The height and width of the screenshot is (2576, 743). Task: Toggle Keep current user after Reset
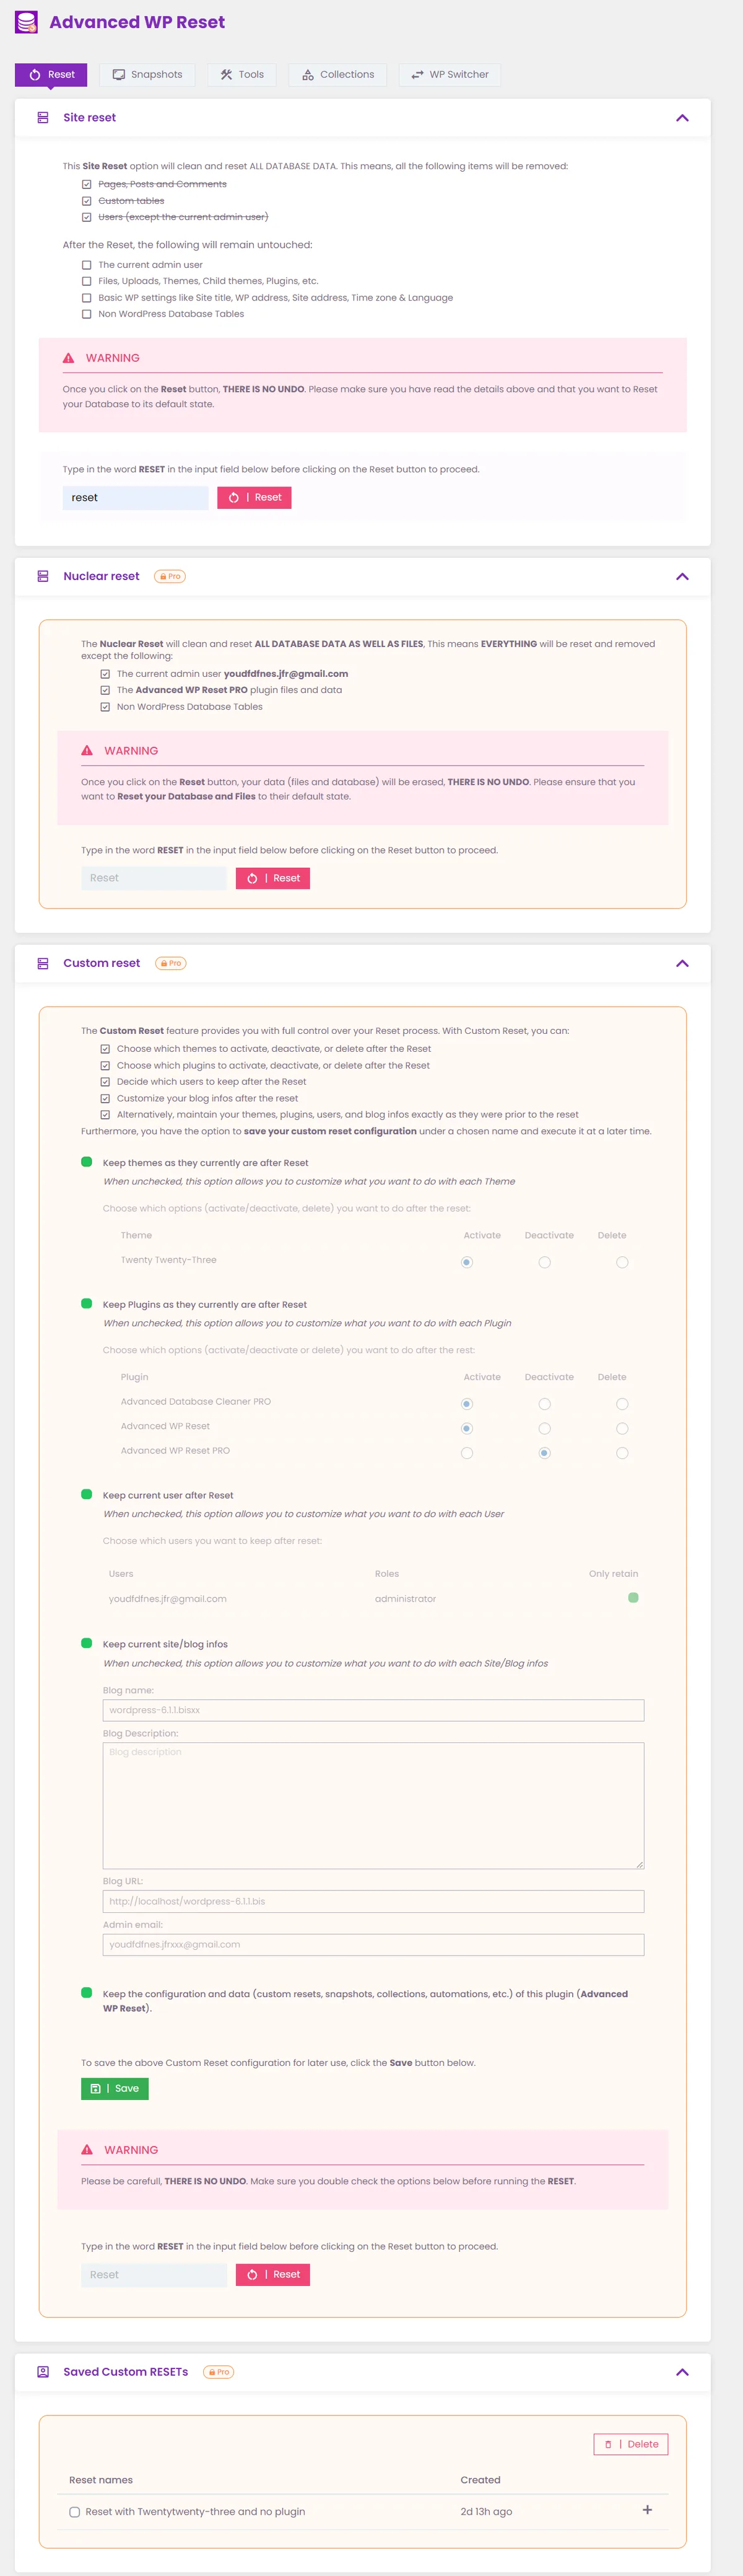[87, 1495]
